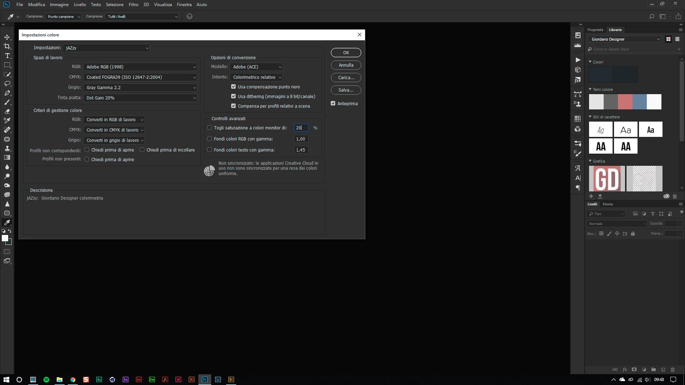Select the Move tool in toolbar
The width and height of the screenshot is (685, 385).
pos(7,37)
